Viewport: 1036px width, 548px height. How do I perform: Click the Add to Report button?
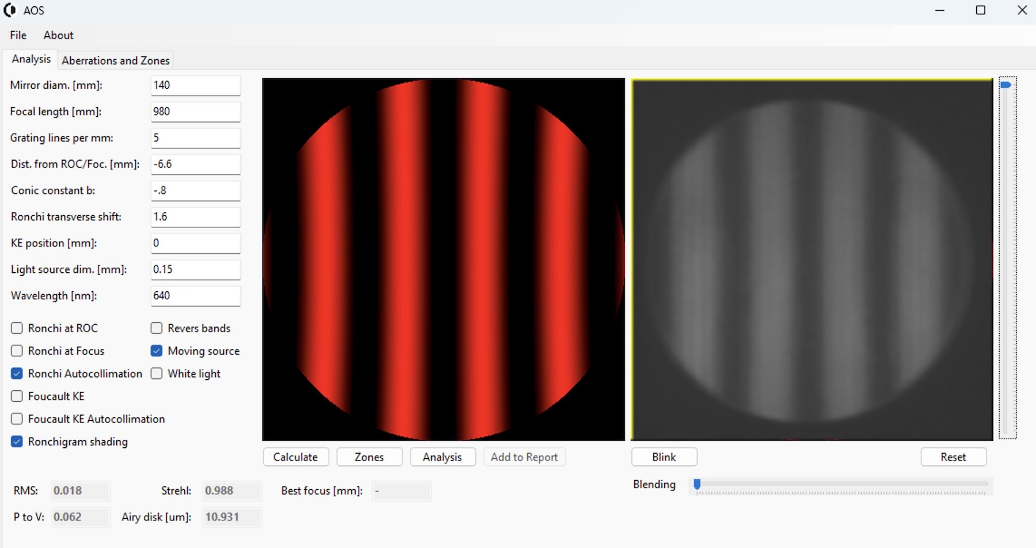coord(524,457)
